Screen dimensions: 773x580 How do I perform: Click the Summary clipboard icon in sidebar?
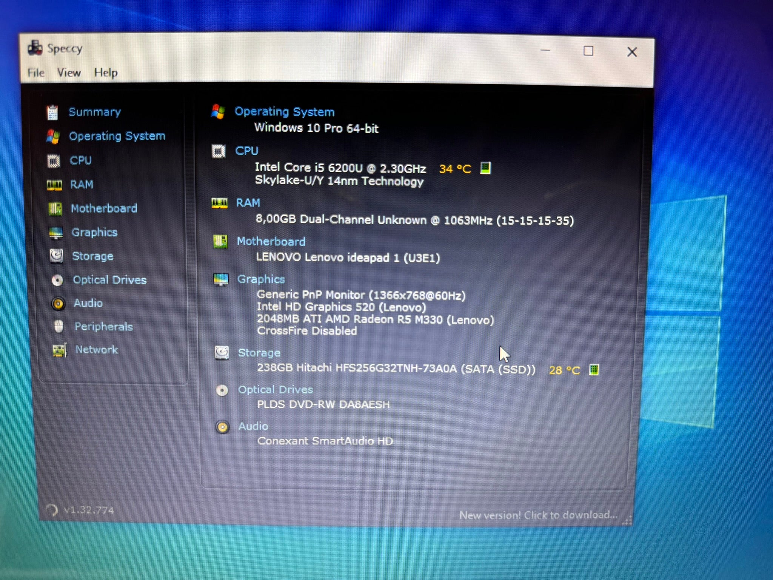[52, 112]
